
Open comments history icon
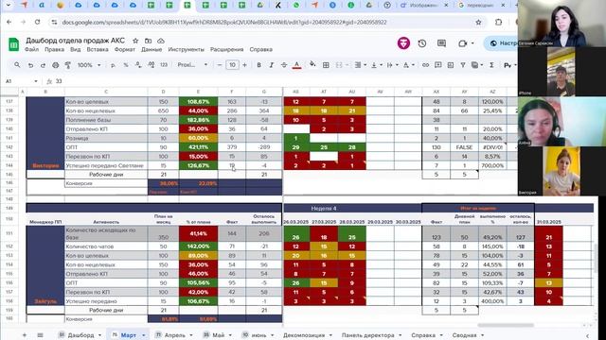[442, 43]
